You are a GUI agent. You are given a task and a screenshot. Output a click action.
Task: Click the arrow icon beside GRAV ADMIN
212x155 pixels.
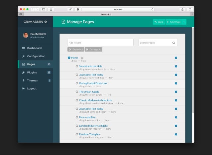click(x=46, y=22)
